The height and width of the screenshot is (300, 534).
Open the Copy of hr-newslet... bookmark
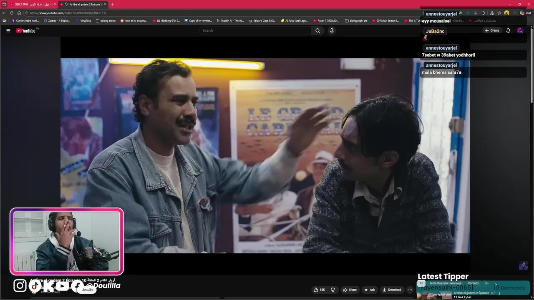tap(198, 20)
